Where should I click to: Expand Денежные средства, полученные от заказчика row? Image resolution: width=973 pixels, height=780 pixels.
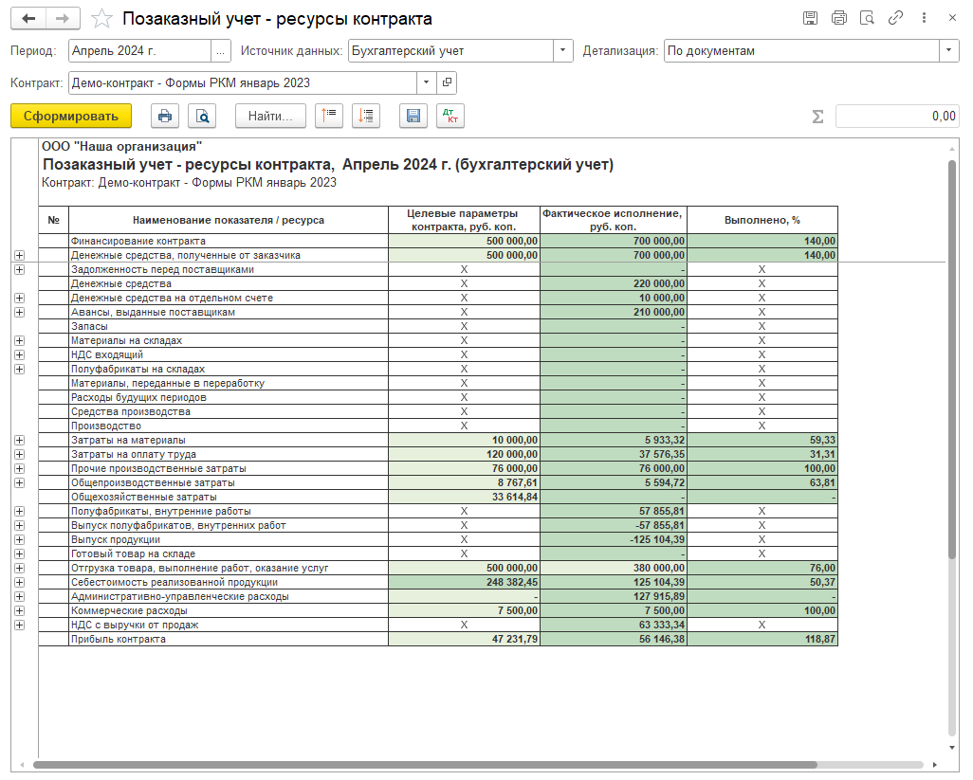[x=19, y=256]
